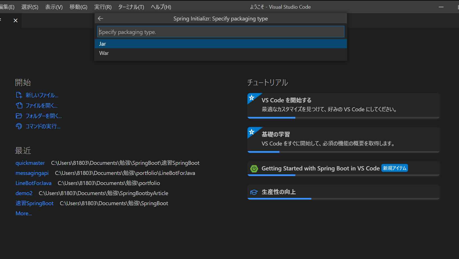
Task: Click the Spring Boot leaf logo icon
Action: (x=254, y=168)
